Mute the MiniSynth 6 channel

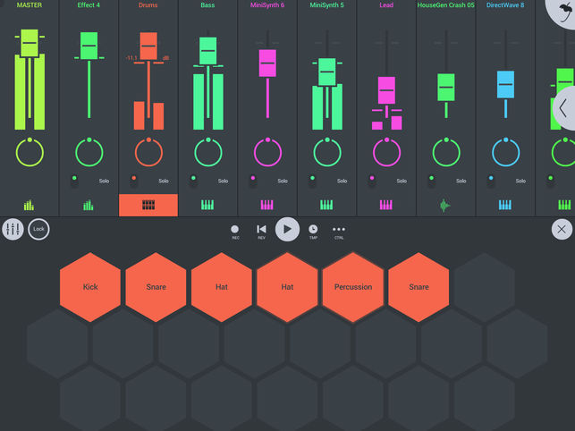pos(253,180)
